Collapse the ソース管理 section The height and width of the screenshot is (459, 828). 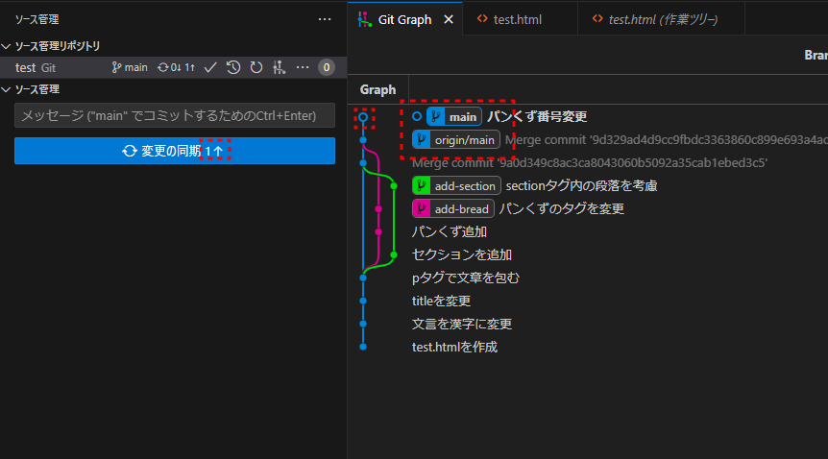tap(7, 89)
